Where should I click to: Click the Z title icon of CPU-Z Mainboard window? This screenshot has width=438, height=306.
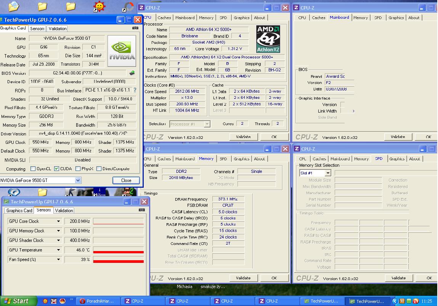[x=296, y=8]
